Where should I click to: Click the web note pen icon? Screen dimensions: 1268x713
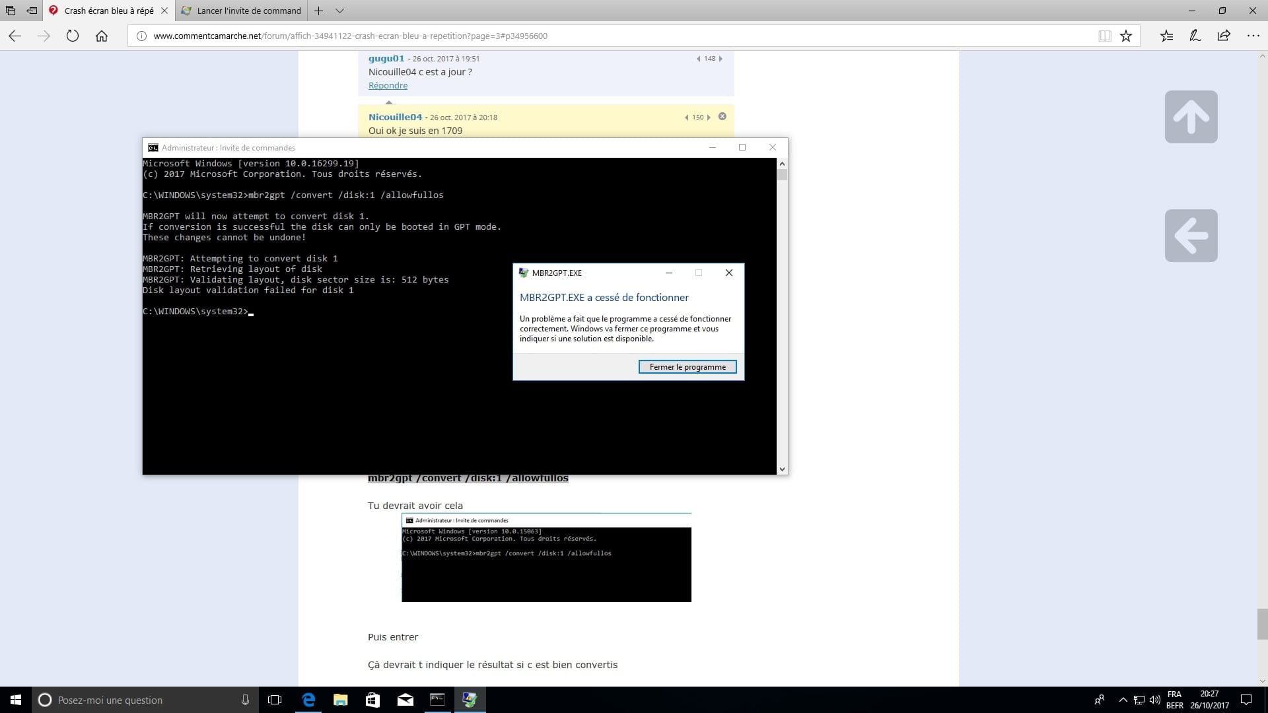click(1195, 36)
